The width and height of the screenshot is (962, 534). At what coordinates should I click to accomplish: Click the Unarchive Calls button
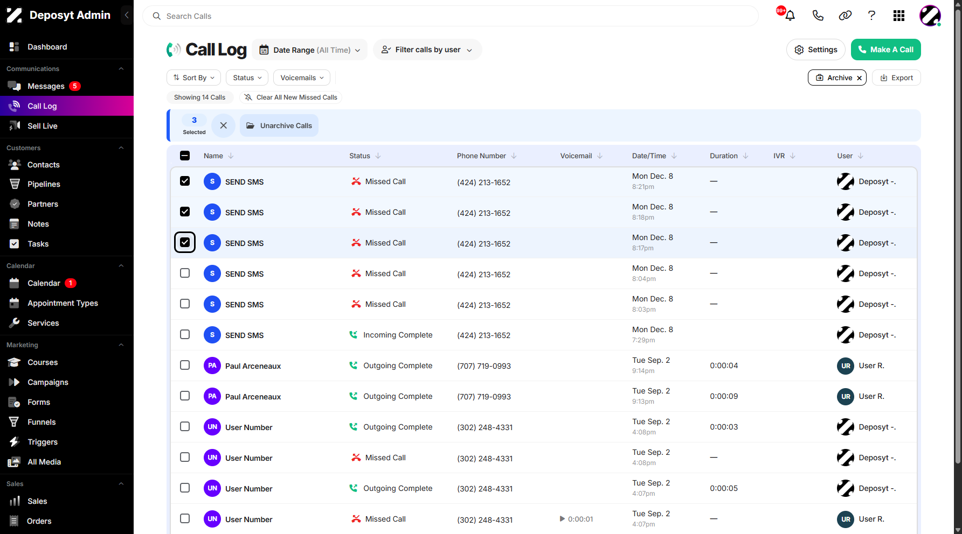pyautogui.click(x=279, y=125)
